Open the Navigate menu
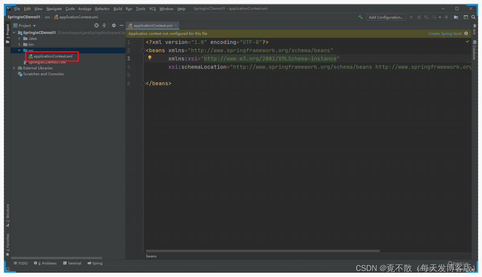Viewport: 482px width, 277px height. pos(54,9)
